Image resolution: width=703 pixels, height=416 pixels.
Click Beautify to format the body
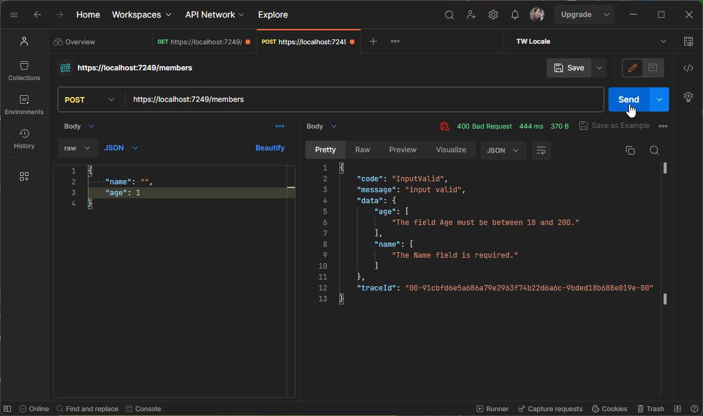tap(270, 148)
